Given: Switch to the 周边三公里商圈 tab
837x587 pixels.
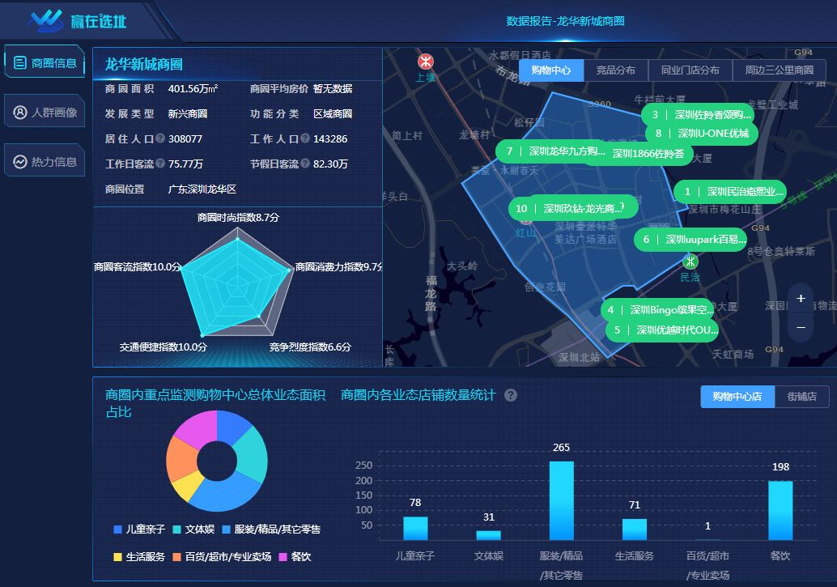Looking at the screenshot, I should 782,70.
